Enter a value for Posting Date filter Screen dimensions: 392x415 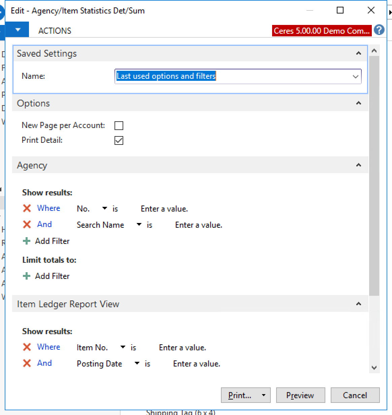click(x=196, y=364)
